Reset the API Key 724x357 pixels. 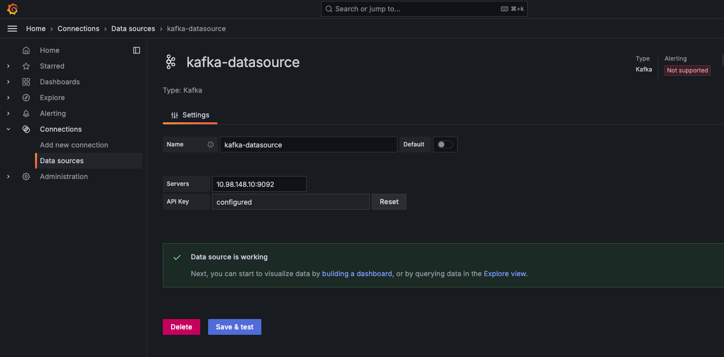coord(389,202)
